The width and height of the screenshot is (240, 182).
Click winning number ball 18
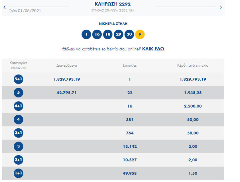[108, 34]
